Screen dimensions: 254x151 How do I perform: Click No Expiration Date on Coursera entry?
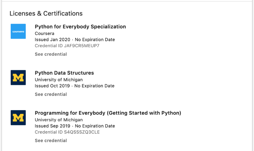95,40
